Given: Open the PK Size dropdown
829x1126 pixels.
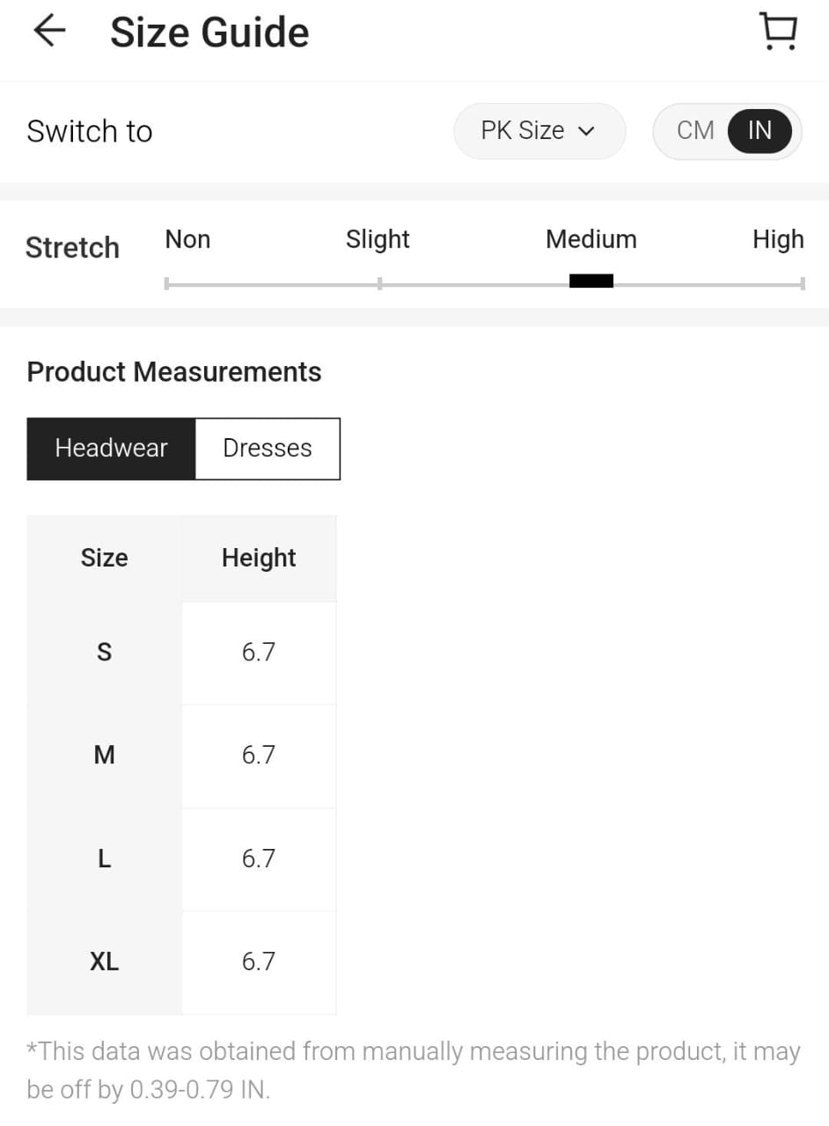Looking at the screenshot, I should coord(539,131).
